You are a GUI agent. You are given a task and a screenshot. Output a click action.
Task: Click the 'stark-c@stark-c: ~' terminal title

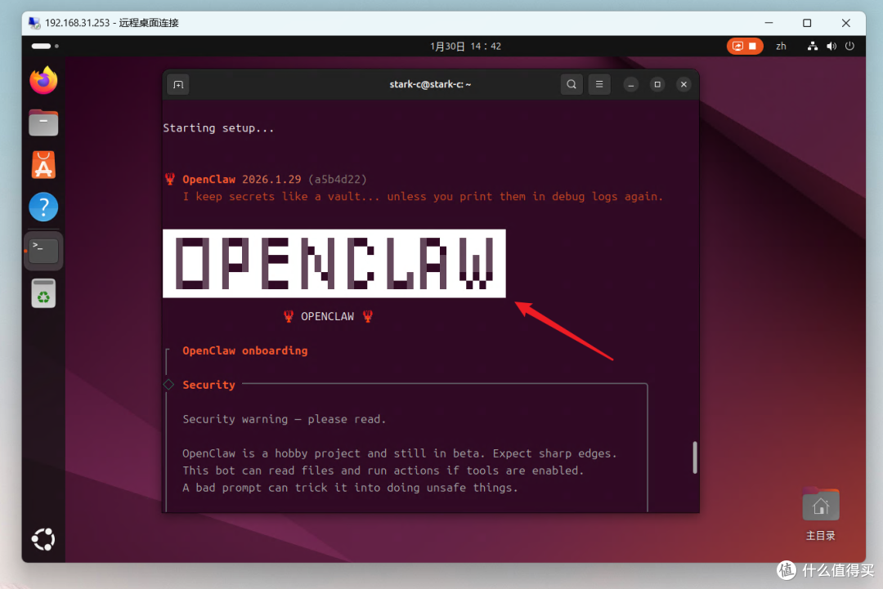(430, 84)
